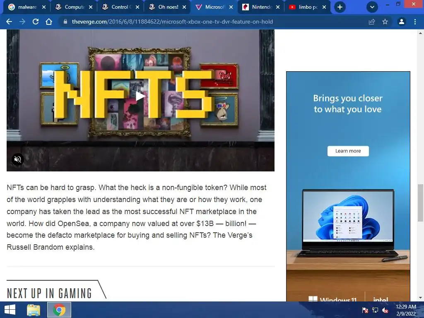Close the Compute tab
Viewport: 424px width, 318px height.
point(91,7)
